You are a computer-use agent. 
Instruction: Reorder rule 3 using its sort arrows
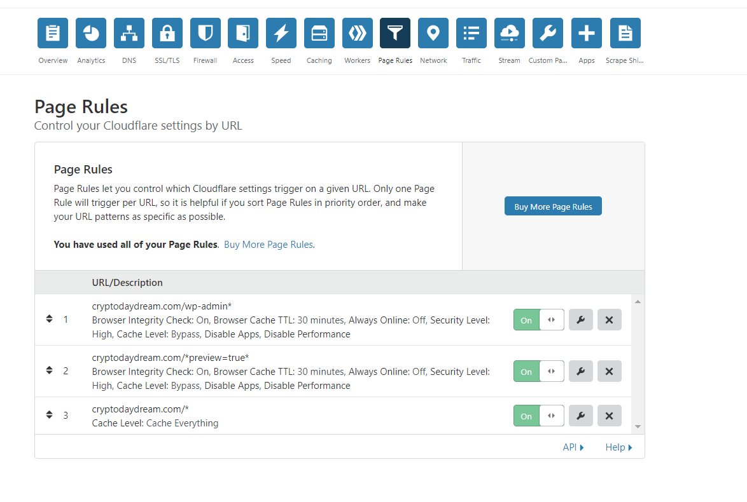(x=49, y=415)
